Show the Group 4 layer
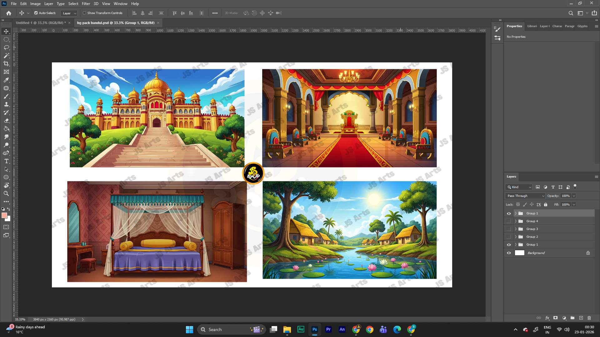This screenshot has width=600, height=337. (509, 221)
